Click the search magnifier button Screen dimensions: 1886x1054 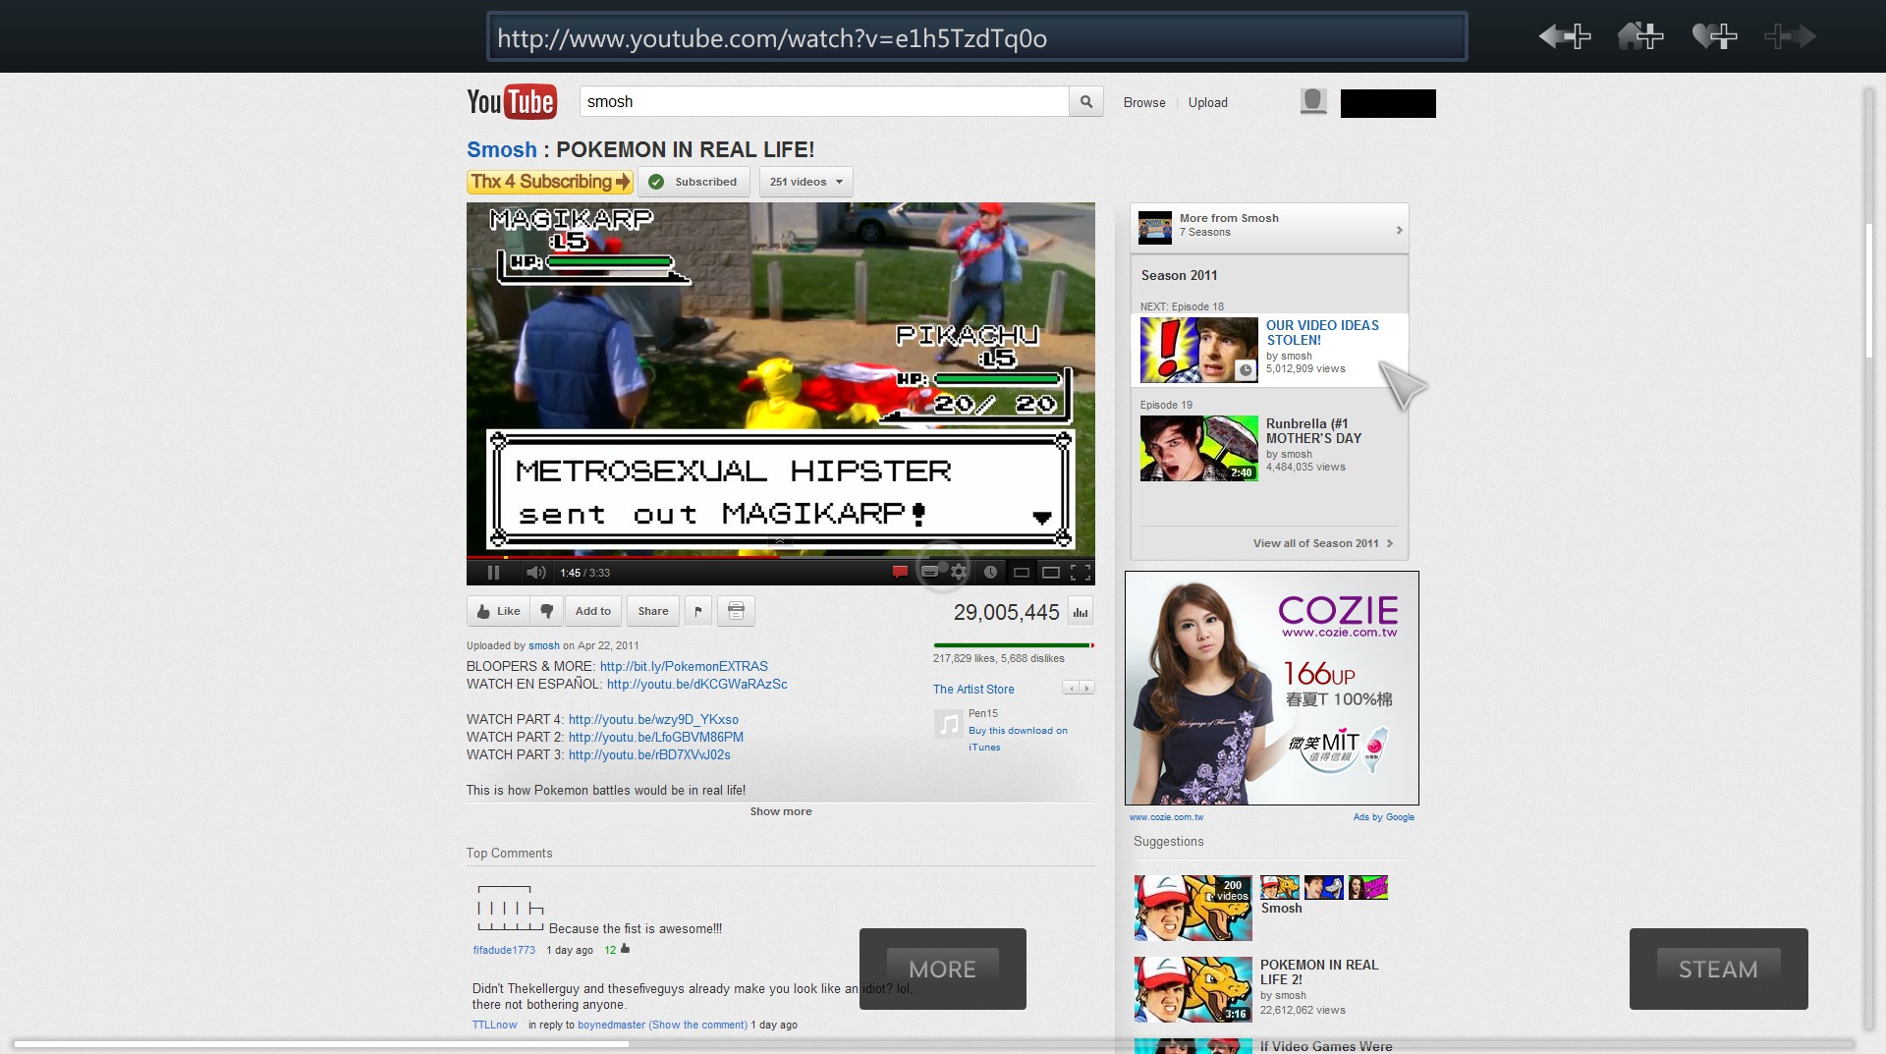(x=1086, y=101)
